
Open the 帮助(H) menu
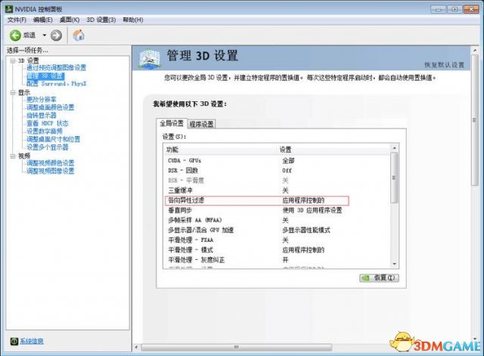(133, 20)
